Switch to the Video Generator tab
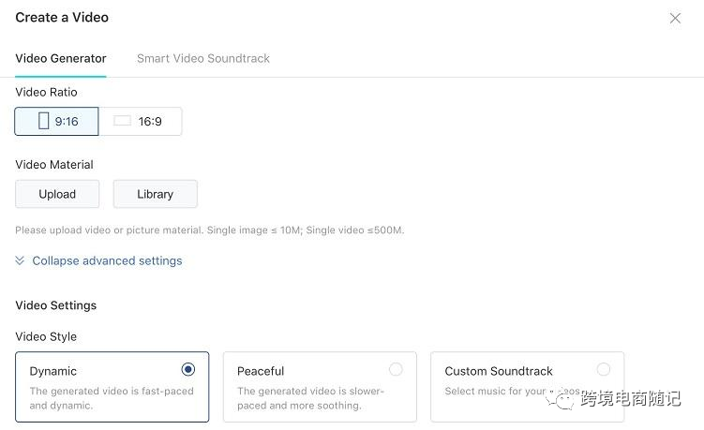The height and width of the screenshot is (430, 704). [x=61, y=58]
